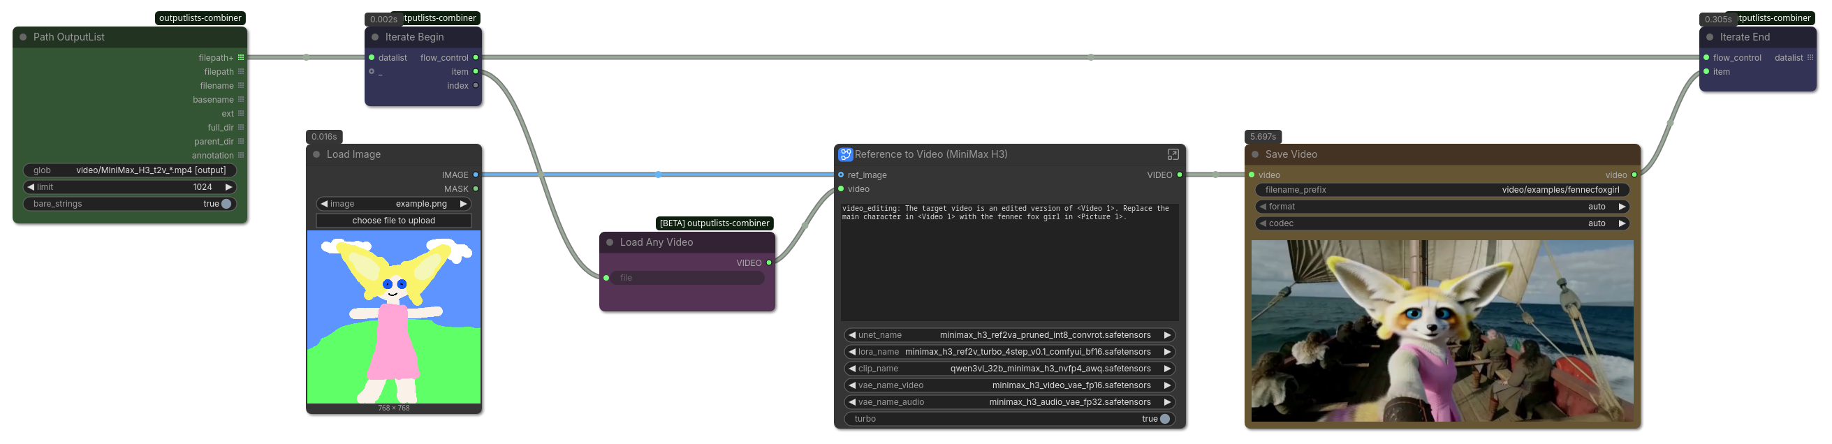Click the VIDEO output socket on Reference to Video
Screen dimensions: 1832x444
tap(1180, 175)
